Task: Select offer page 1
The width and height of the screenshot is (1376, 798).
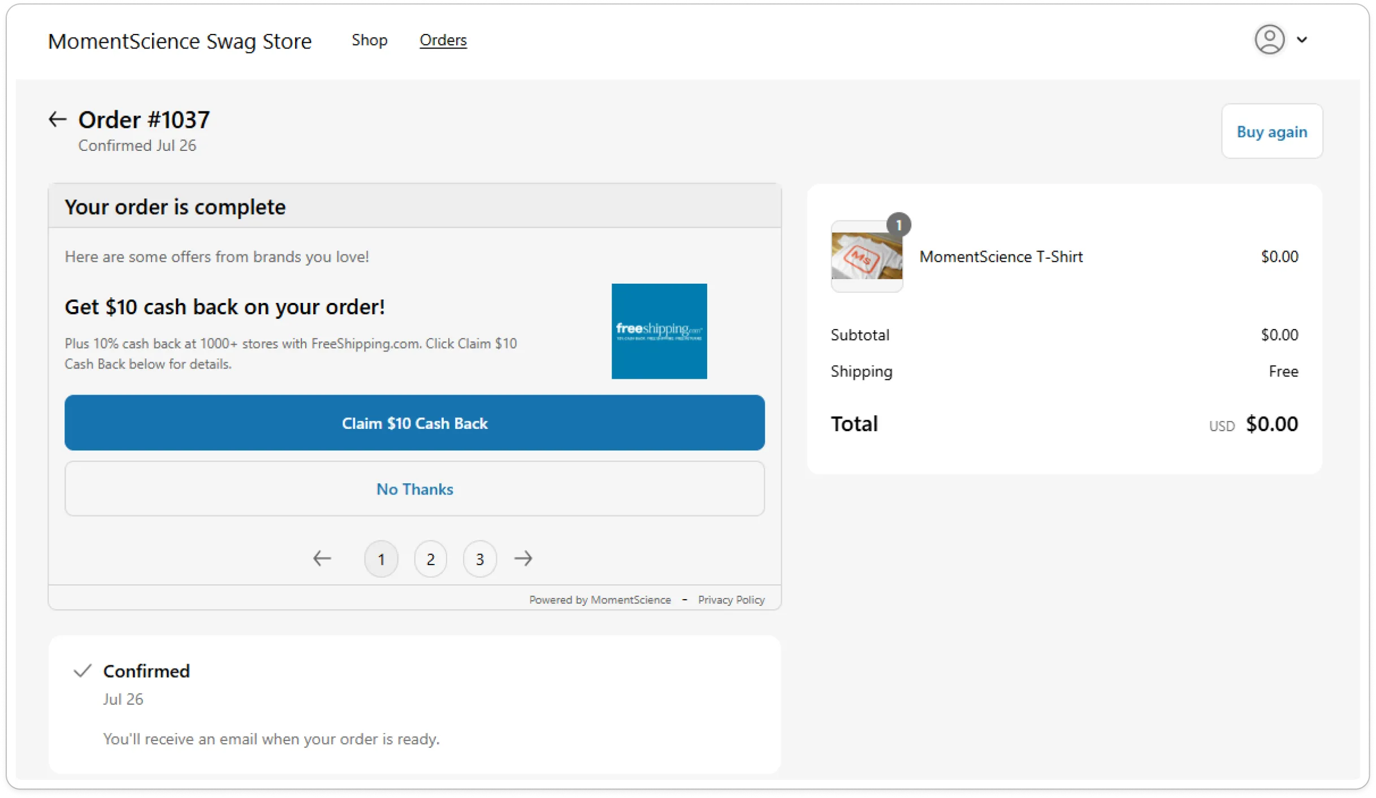Action: pyautogui.click(x=381, y=559)
